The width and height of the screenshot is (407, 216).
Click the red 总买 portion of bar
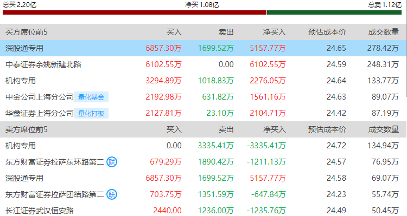click(x=135, y=12)
